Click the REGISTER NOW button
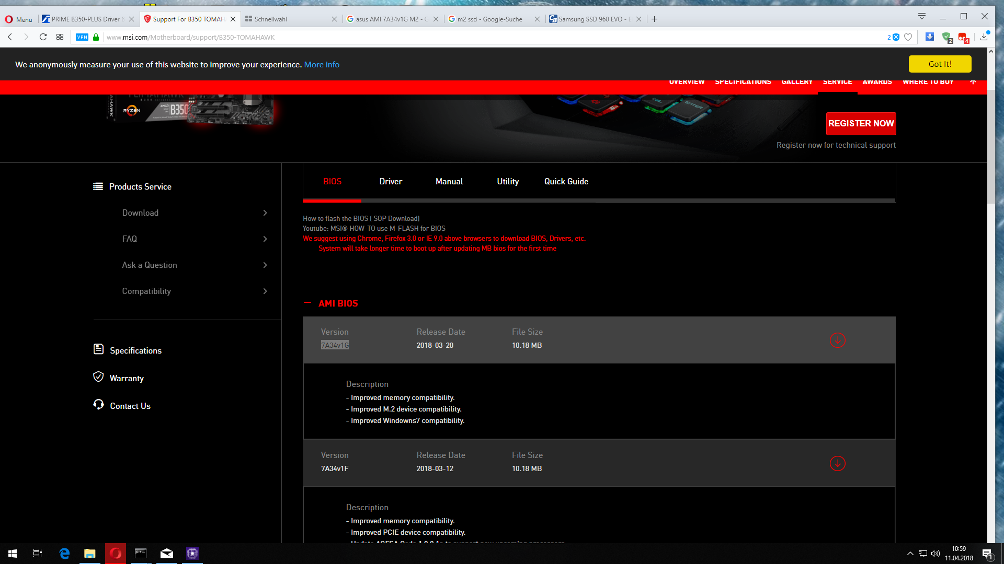This screenshot has height=564, width=1004. click(x=861, y=123)
